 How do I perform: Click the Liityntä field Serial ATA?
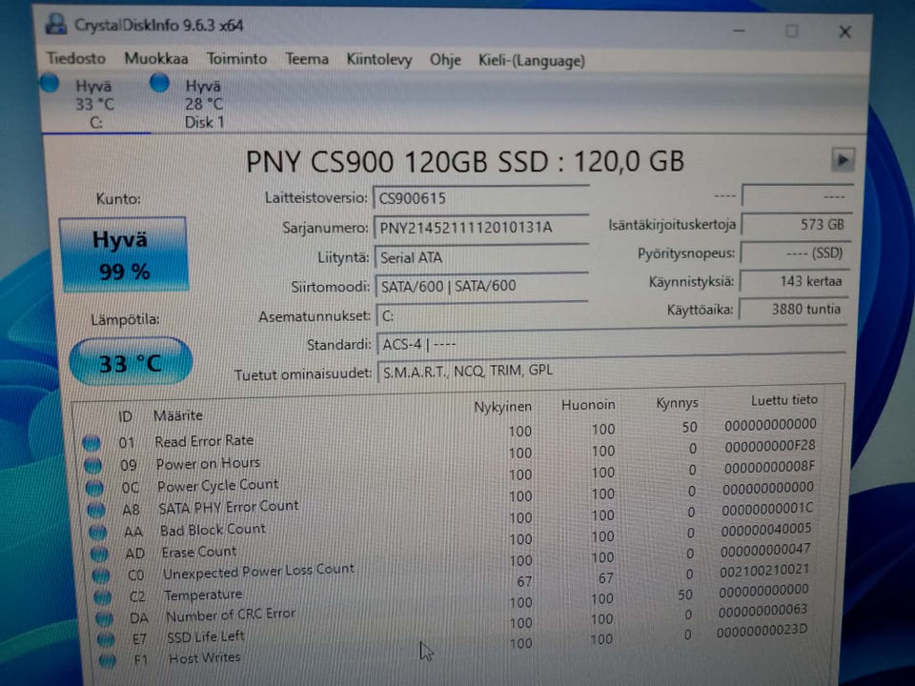click(x=481, y=256)
